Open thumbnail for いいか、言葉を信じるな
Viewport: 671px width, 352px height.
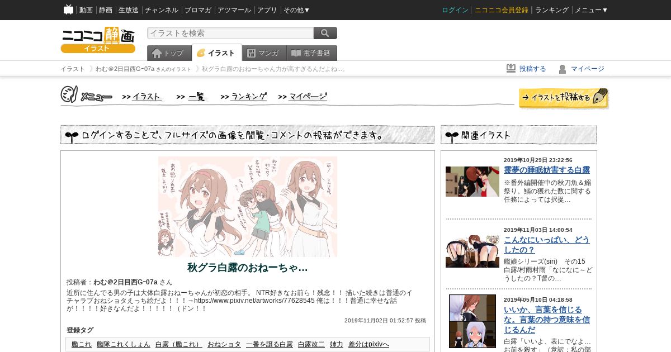click(472, 321)
